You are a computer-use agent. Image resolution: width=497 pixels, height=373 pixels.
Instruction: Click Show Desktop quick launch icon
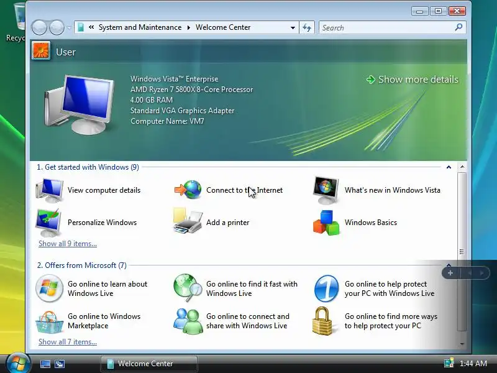tap(45, 364)
